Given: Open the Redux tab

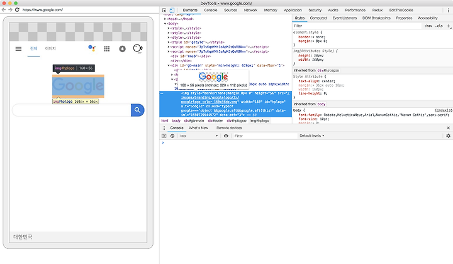Looking at the screenshot, I should coord(377,10).
